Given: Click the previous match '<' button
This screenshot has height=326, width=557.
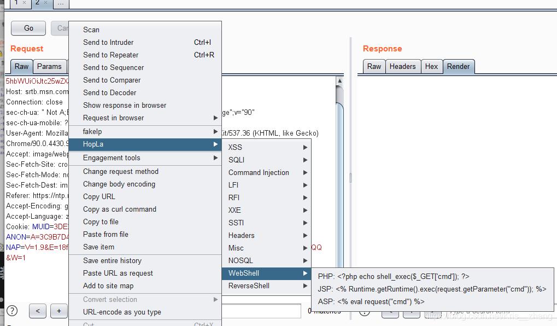Looking at the screenshot, I should click(x=38, y=311).
